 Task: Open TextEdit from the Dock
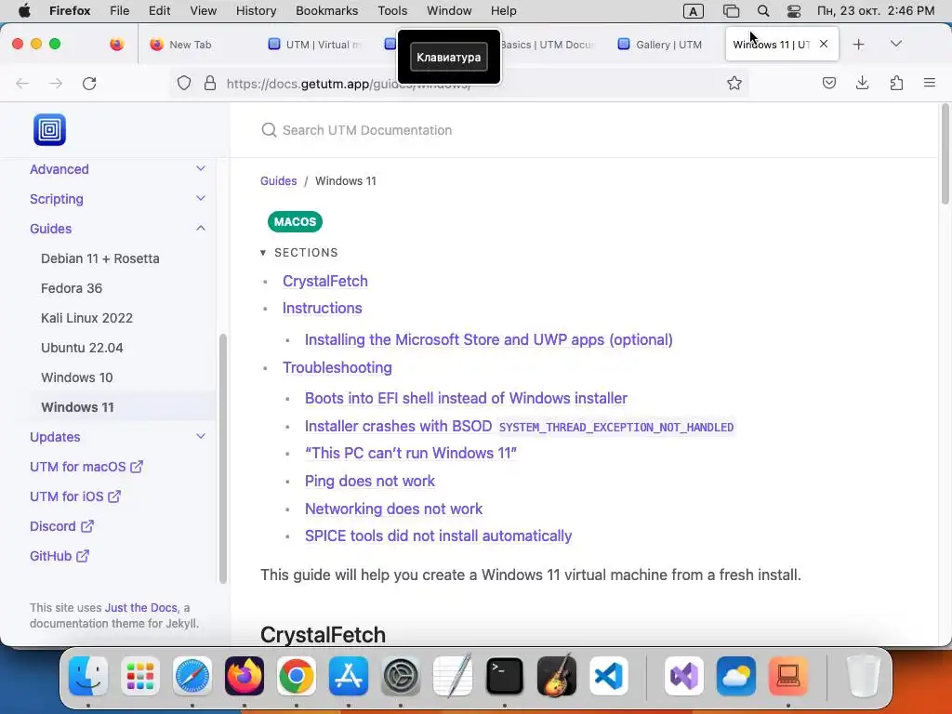pos(453,676)
